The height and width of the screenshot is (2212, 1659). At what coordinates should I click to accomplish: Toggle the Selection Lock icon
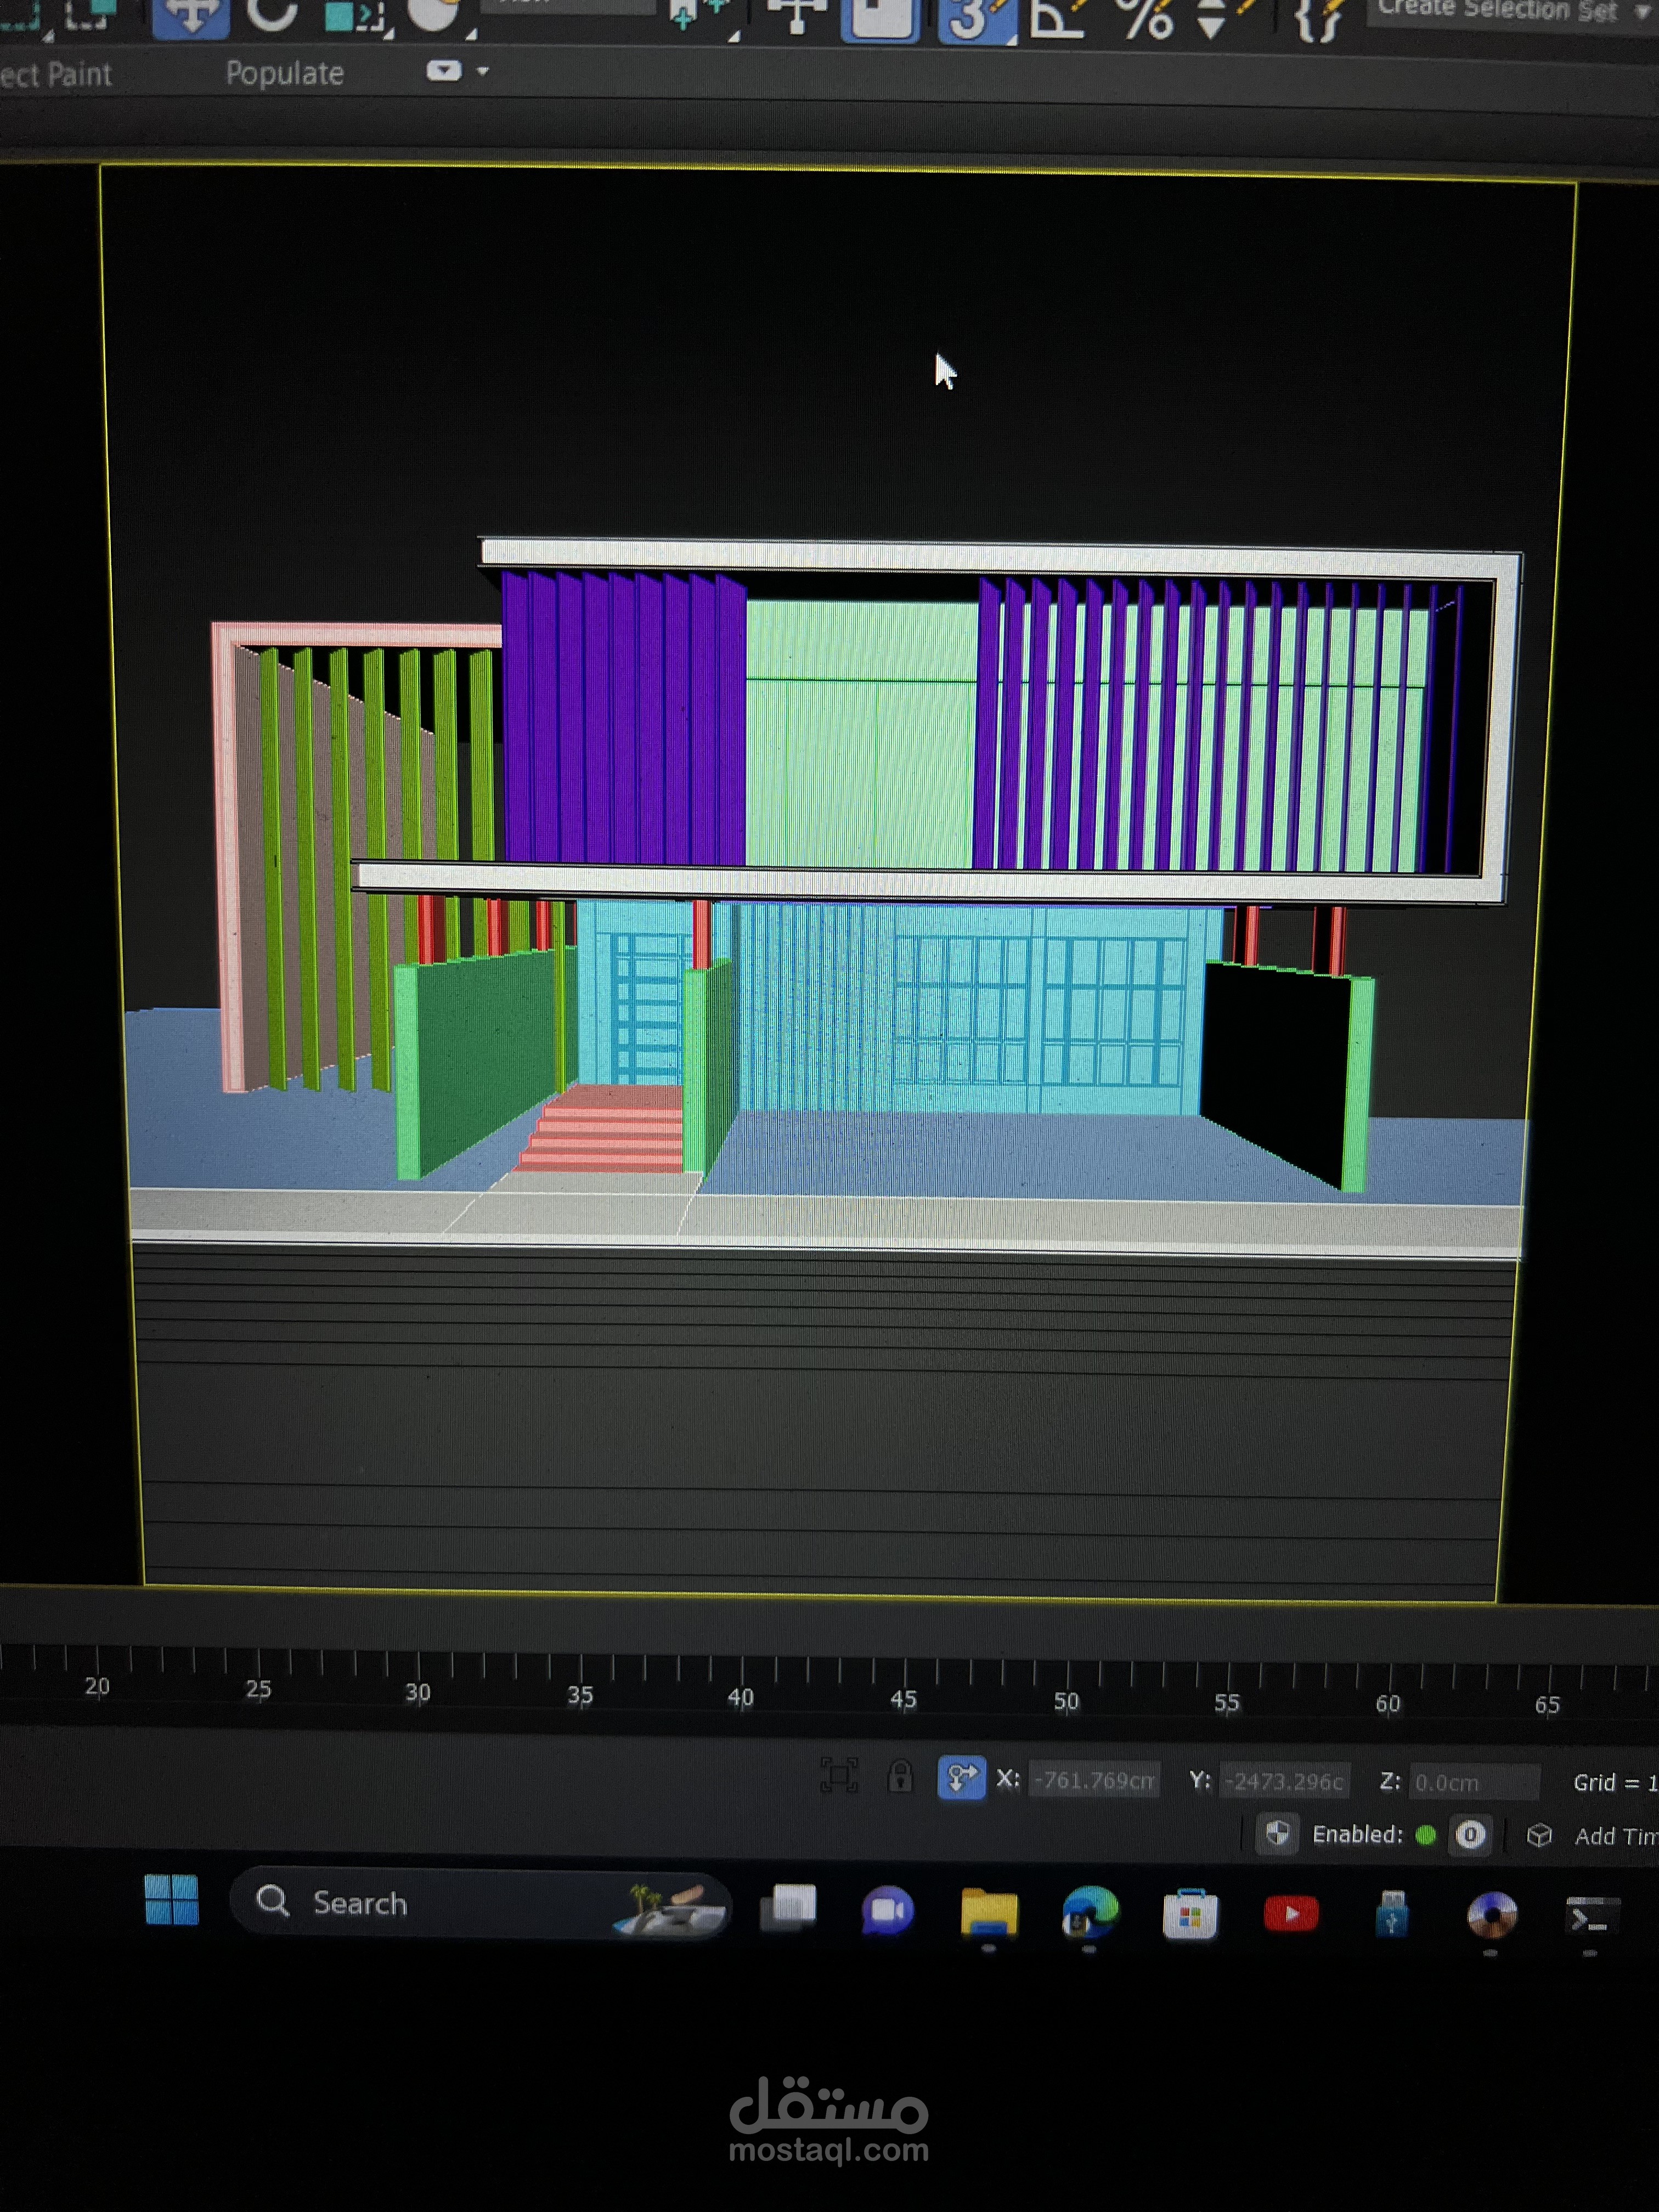[x=900, y=1777]
